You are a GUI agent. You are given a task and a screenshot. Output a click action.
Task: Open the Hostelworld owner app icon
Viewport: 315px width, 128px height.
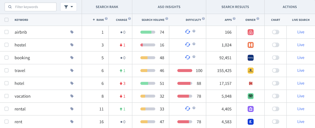point(250,45)
